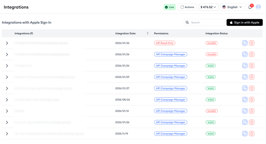266x144 pixels.
Task: Refresh the integration dated 2025/08/26
Action: pyautogui.click(x=245, y=99)
